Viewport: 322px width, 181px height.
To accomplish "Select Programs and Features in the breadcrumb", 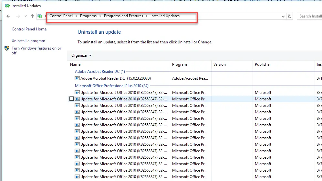I will pyautogui.click(x=123, y=16).
